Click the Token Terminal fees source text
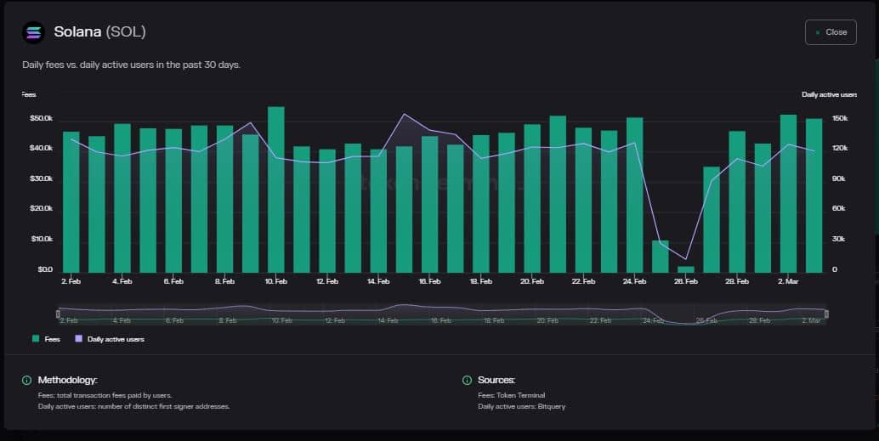879x441 pixels. [x=511, y=395]
